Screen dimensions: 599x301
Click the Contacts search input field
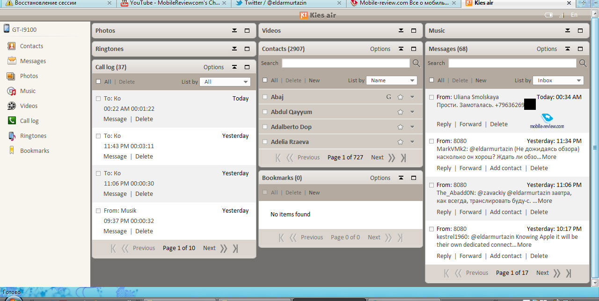click(x=346, y=63)
